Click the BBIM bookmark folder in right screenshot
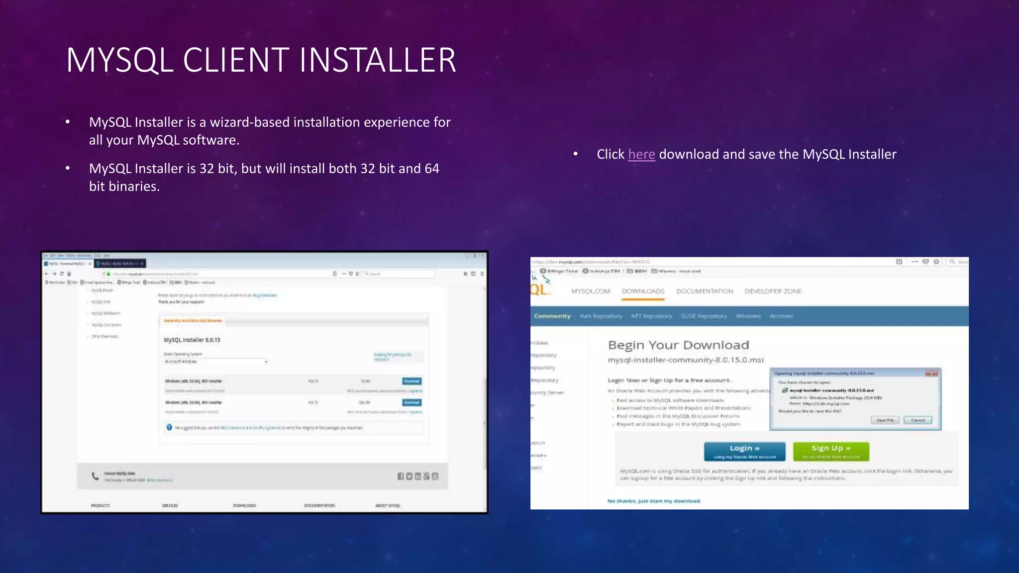The height and width of the screenshot is (573, 1019). [636, 271]
